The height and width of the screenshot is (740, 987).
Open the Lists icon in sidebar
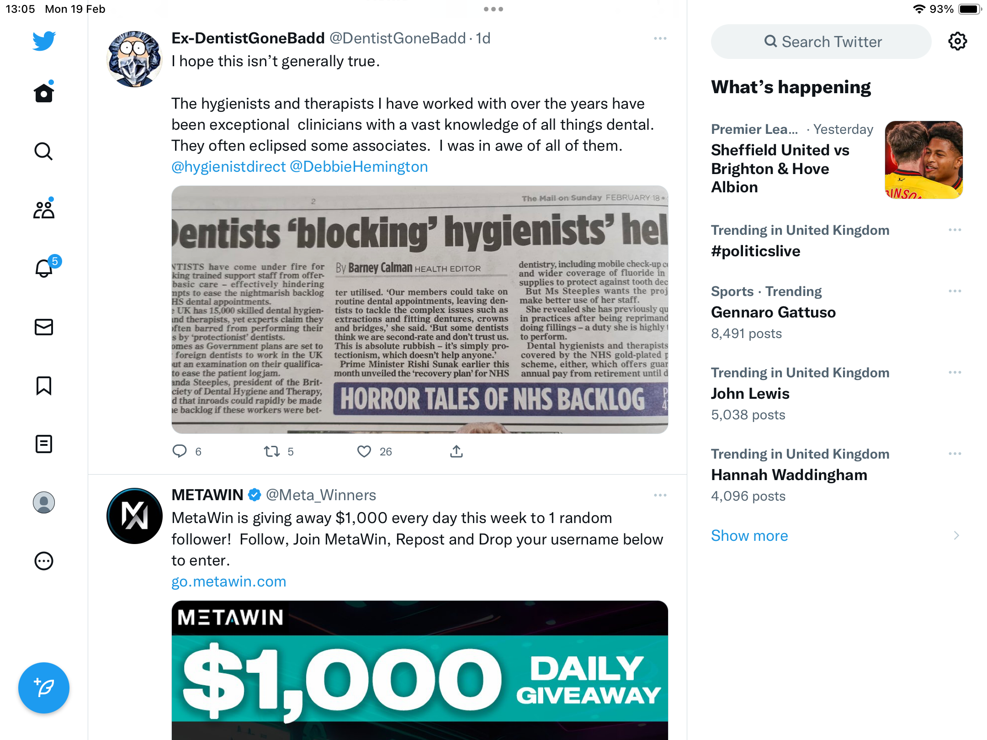[x=44, y=444]
